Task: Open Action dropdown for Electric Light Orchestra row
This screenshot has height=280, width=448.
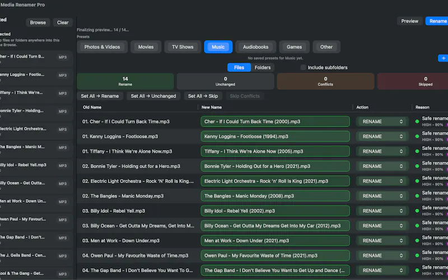Action: [x=382, y=181]
